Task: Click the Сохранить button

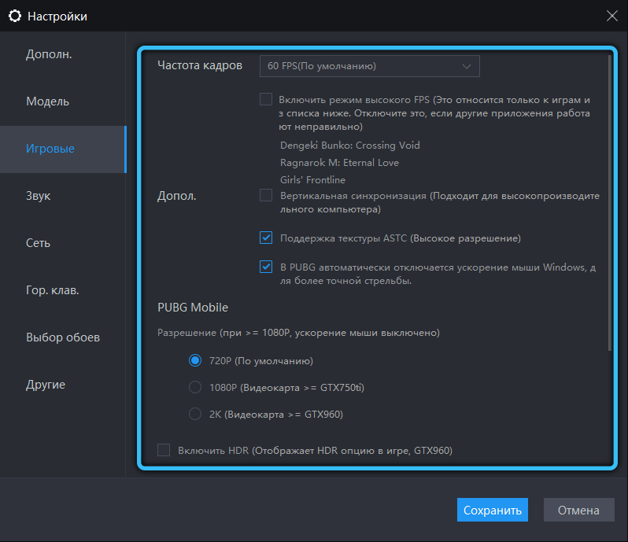Action: click(492, 510)
